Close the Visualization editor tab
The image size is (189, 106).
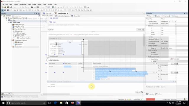pyautogui.click(x=68, y=13)
